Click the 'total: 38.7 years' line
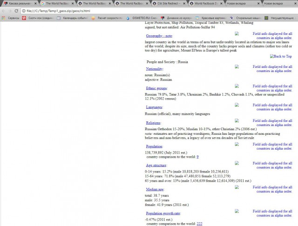Image resolution: width=298 pixels, height=226 pixels. [156, 195]
